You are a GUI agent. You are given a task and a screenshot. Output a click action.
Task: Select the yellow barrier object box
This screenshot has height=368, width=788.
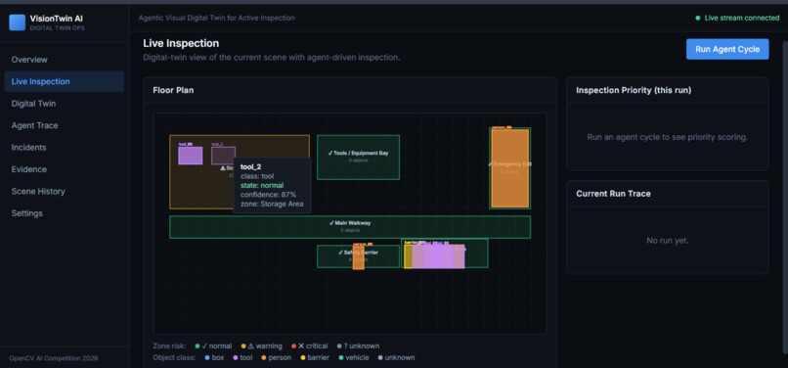point(408,256)
